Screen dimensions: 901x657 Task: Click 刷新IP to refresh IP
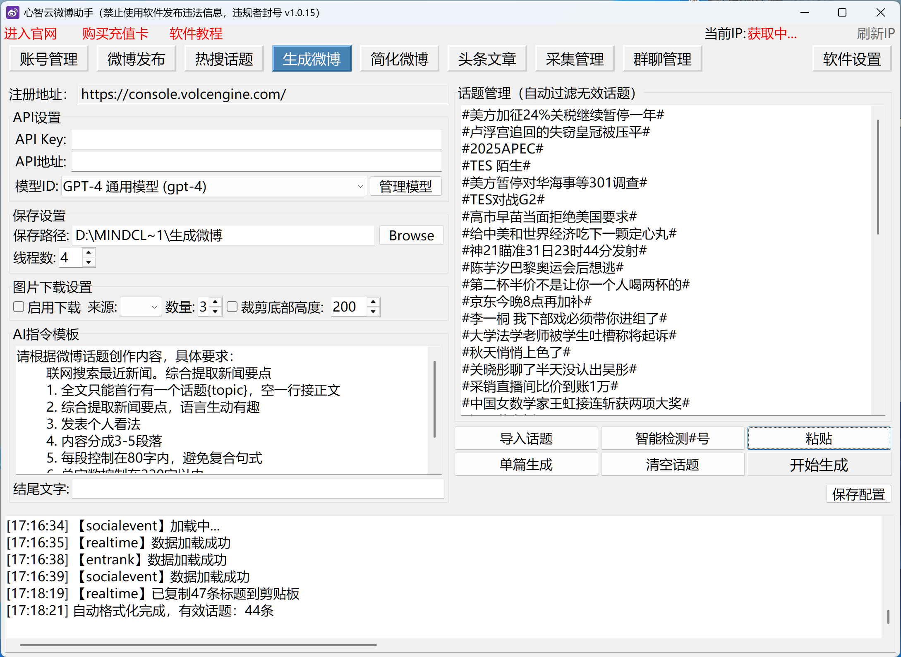point(875,34)
